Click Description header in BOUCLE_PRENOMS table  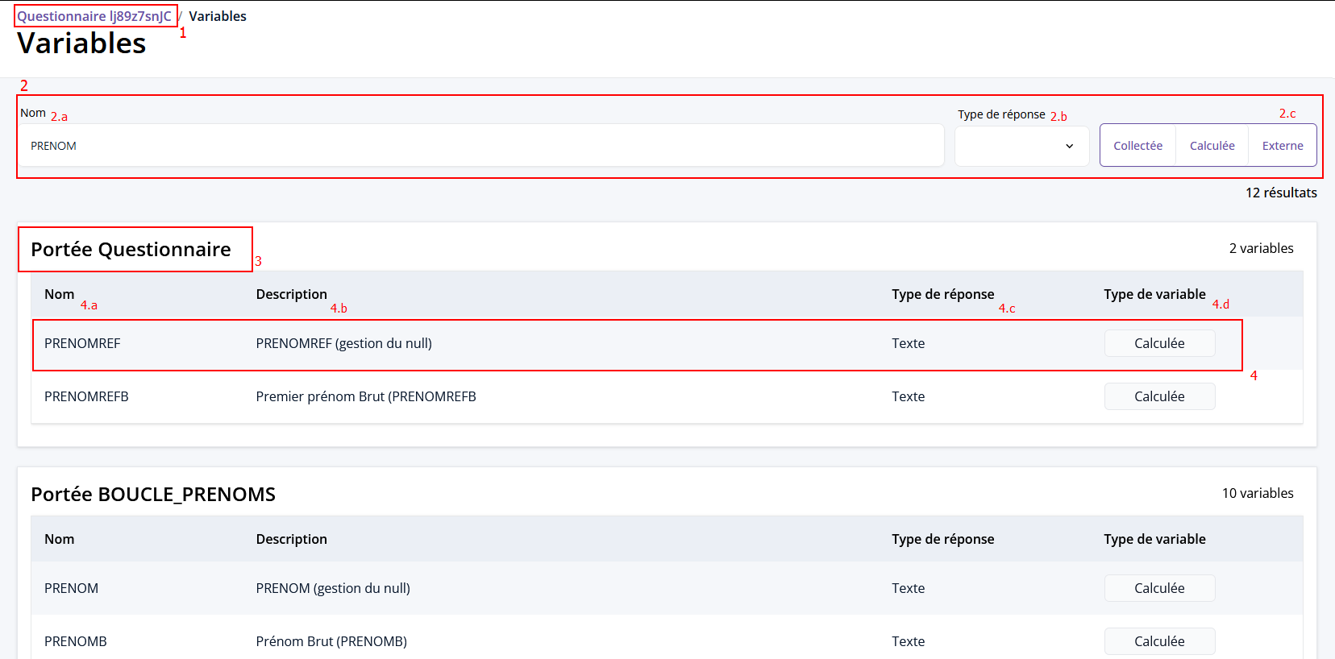(x=291, y=539)
